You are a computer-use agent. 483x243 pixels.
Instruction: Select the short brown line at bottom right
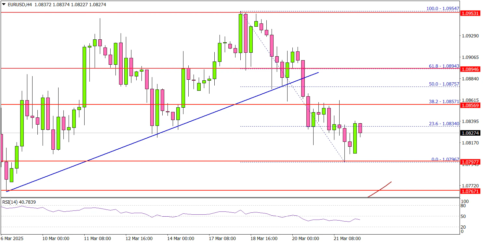tap(380, 189)
